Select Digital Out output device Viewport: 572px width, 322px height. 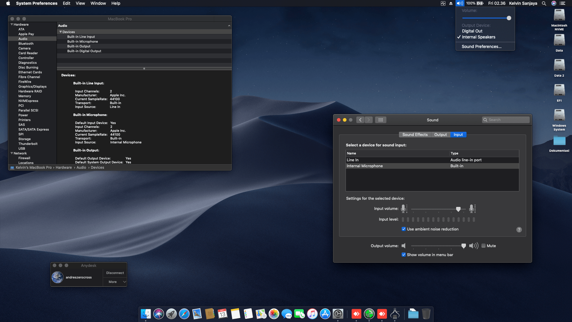(x=472, y=31)
